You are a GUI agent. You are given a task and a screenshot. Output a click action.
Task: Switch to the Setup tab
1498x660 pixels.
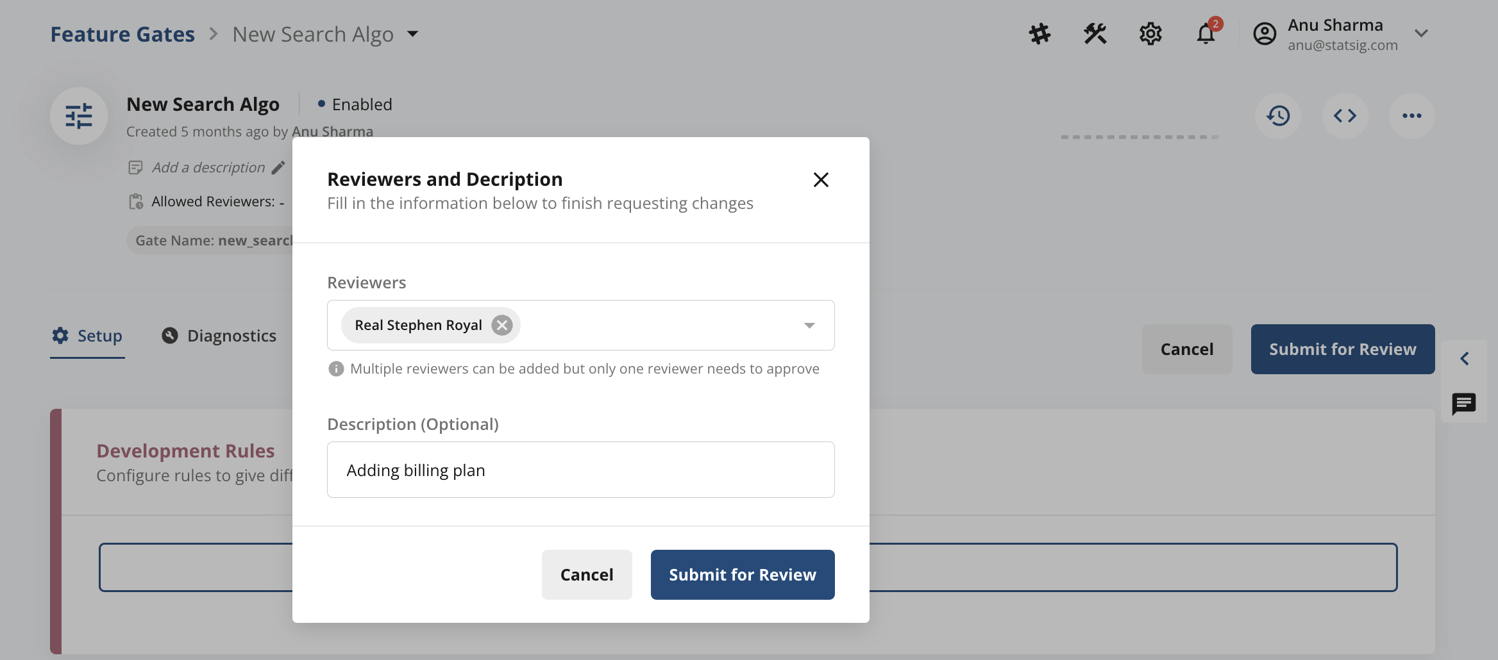88,335
